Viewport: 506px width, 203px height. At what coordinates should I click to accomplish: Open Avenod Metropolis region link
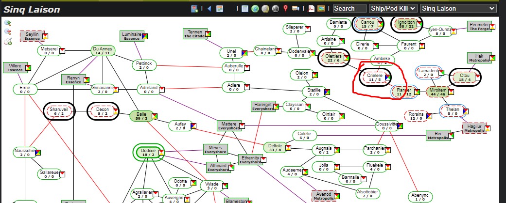pyautogui.click(x=324, y=196)
